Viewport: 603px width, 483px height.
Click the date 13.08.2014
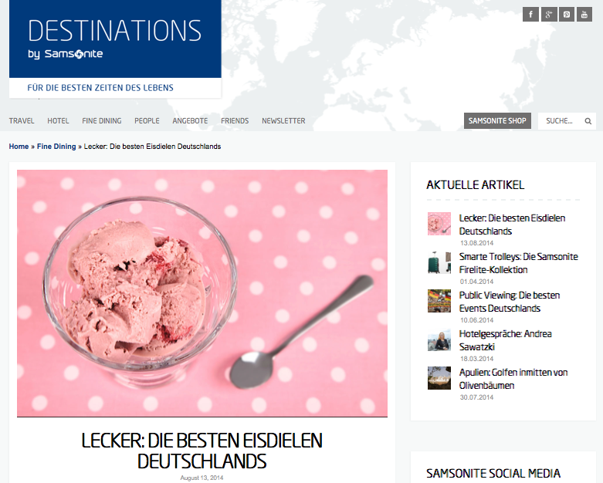point(476,243)
